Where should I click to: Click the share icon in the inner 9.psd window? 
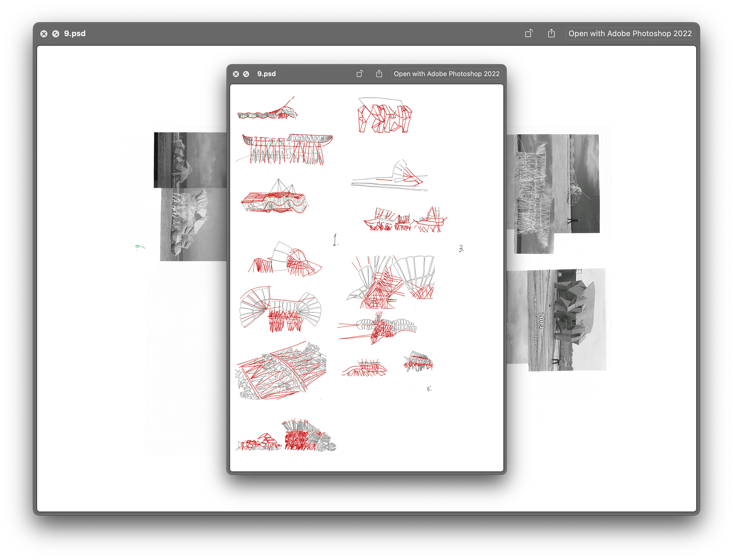379,74
